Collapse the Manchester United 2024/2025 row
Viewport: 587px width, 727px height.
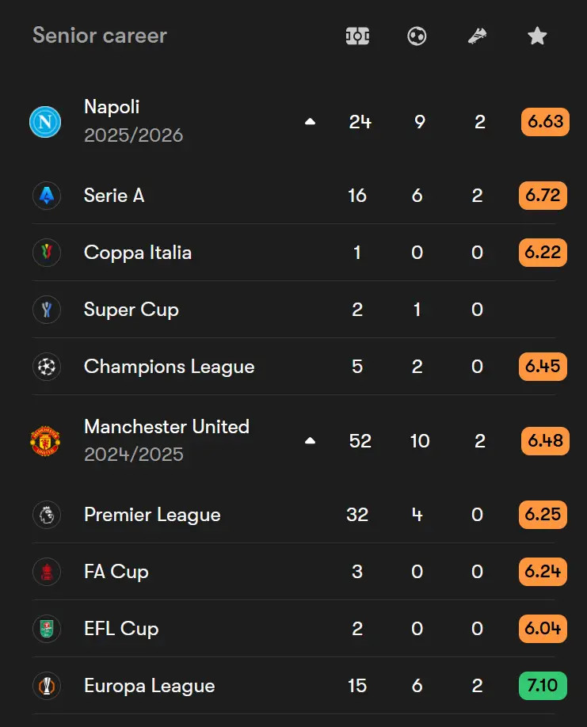coord(310,441)
